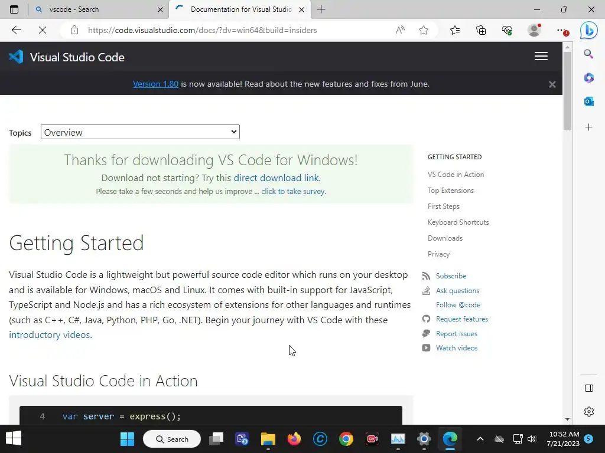Open the notification badge showing 5
The image size is (605, 453).
588,438
